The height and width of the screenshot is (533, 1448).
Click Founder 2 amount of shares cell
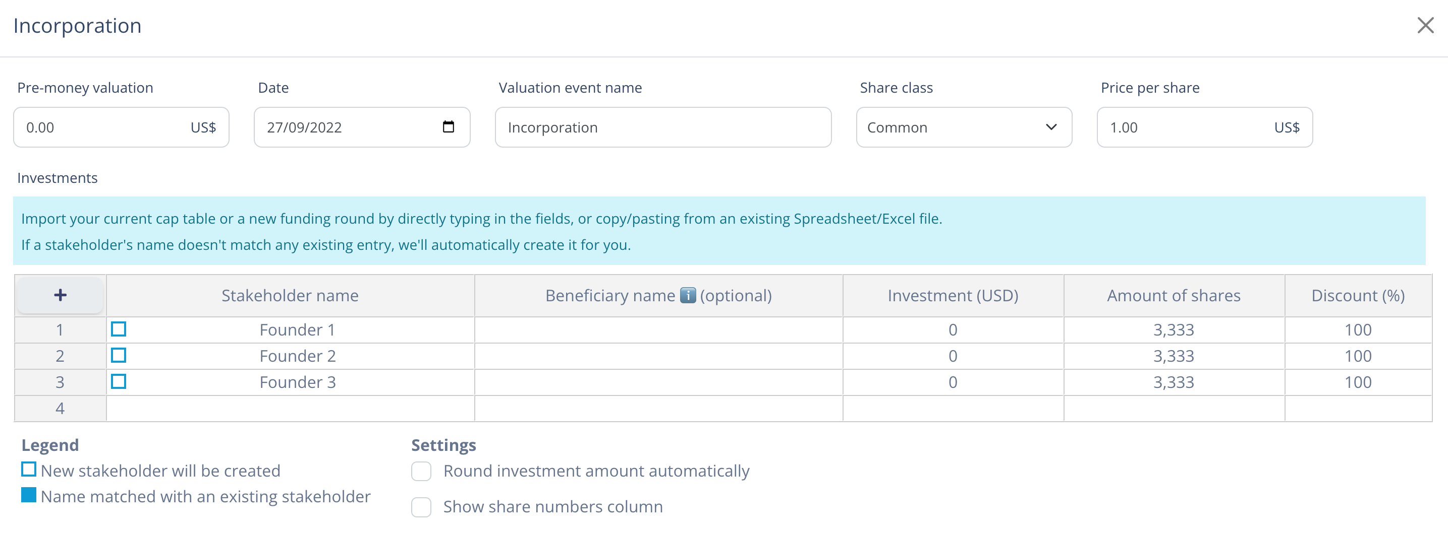(1174, 356)
